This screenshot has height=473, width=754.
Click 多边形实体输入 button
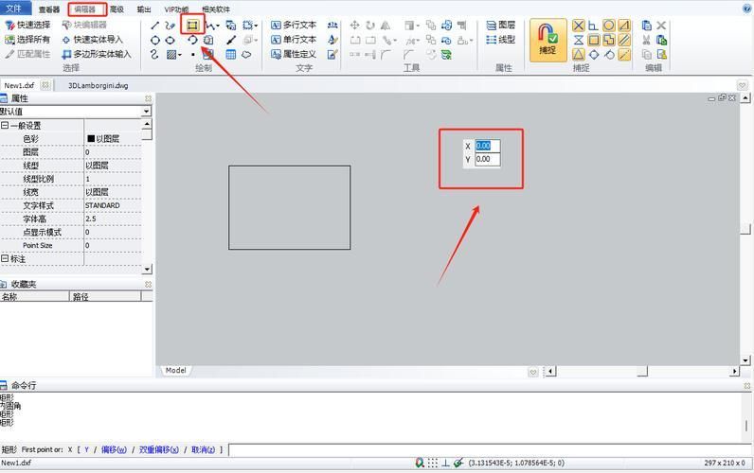click(x=97, y=54)
